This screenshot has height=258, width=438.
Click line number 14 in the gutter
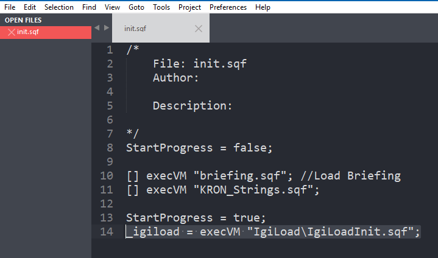tap(107, 232)
